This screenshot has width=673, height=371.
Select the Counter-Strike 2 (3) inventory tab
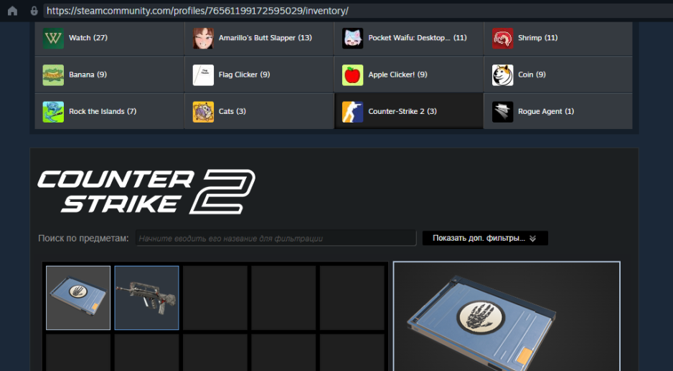click(x=409, y=112)
